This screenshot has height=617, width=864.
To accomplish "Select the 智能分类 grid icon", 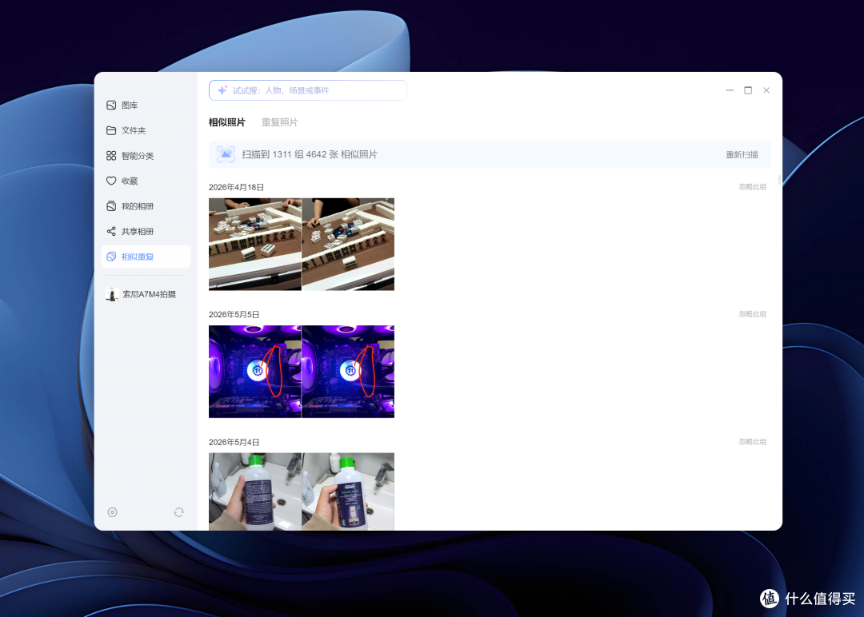I will pyautogui.click(x=111, y=156).
